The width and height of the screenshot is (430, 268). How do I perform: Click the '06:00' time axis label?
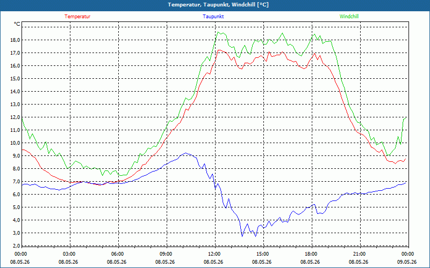(x=117, y=254)
